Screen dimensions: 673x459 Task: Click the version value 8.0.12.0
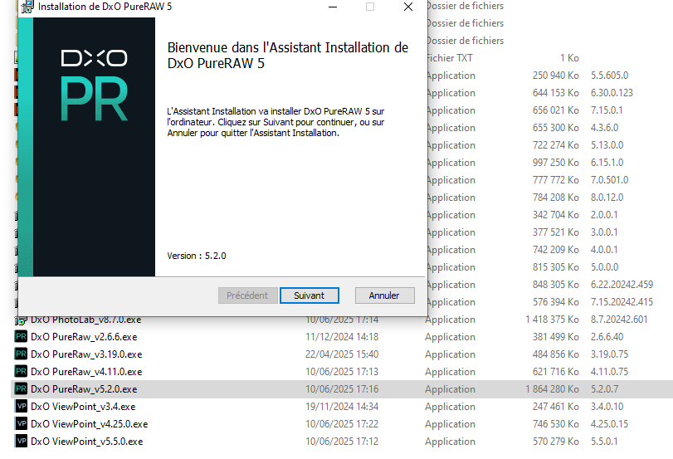607,198
